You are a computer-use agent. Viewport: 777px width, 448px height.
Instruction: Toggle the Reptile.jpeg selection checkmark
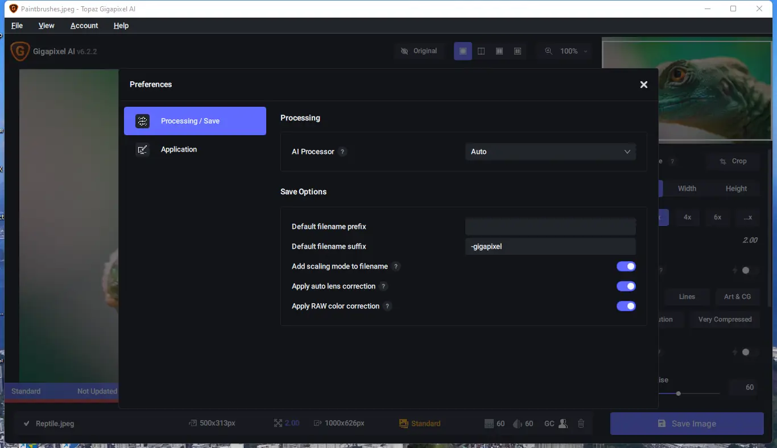point(27,424)
